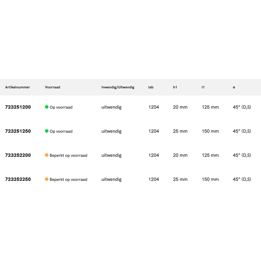Click green stock dot for article 723251200
The height and width of the screenshot is (261, 261).
[47, 107]
